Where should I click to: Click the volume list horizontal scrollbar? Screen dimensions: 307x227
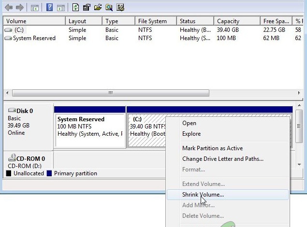[x=111, y=93]
